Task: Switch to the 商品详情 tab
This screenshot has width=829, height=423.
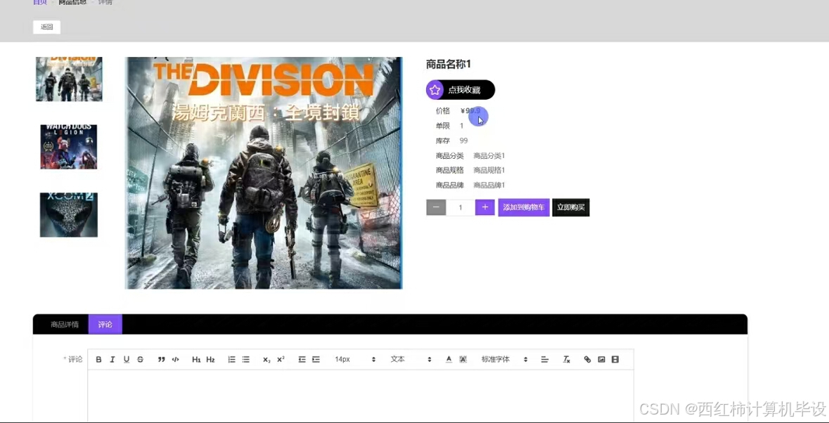Action: coord(65,325)
